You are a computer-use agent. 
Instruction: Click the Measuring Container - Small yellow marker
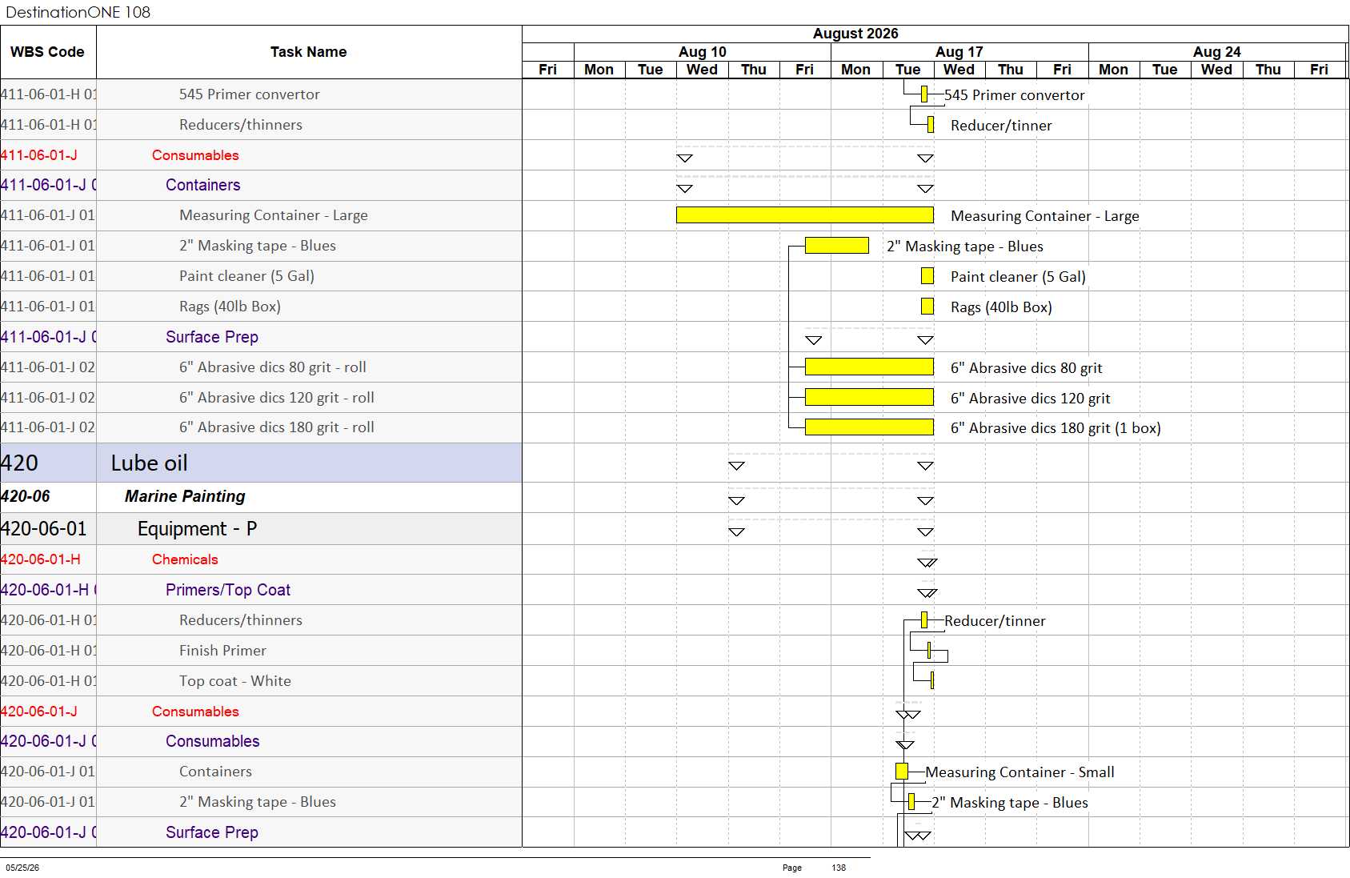pyautogui.click(x=902, y=772)
